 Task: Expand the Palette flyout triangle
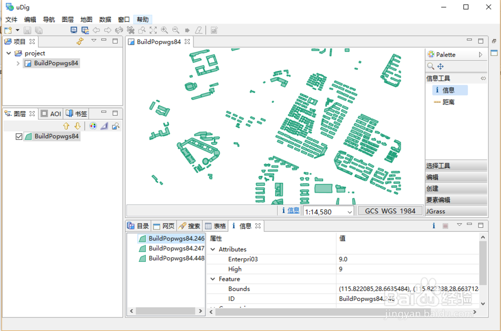480,55
